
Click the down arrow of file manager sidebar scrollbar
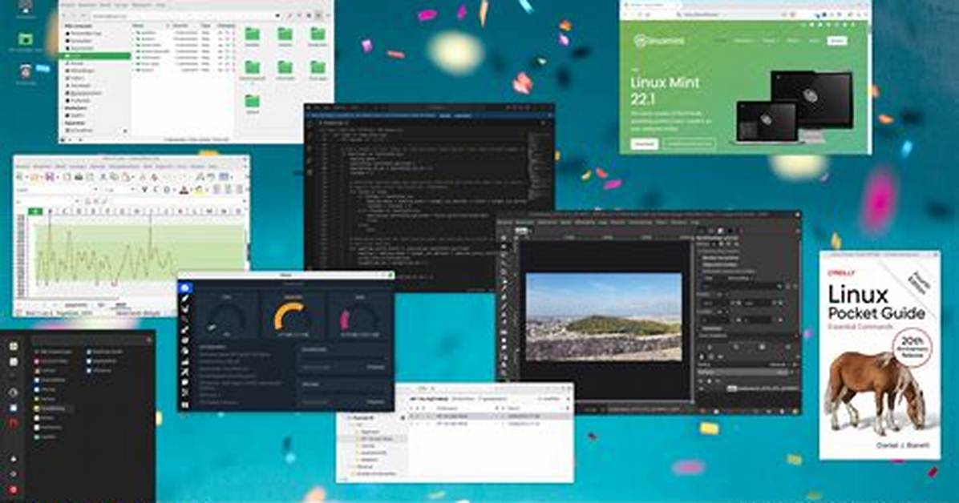coord(125,131)
